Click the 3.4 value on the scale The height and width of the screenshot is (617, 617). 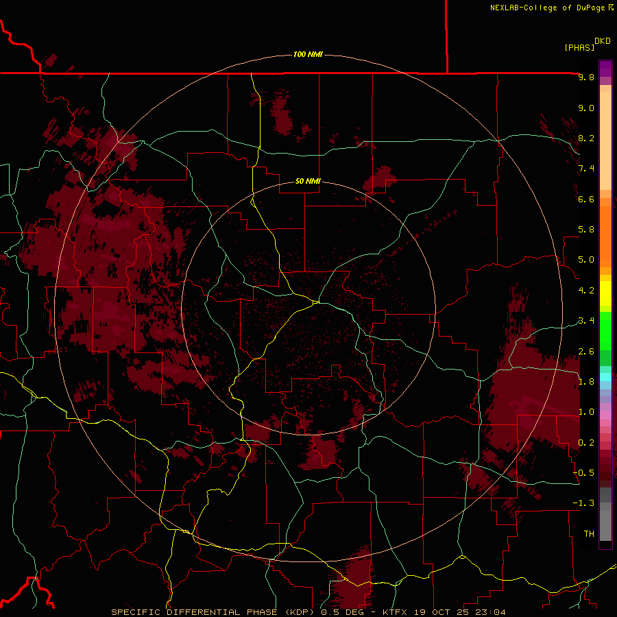point(586,321)
